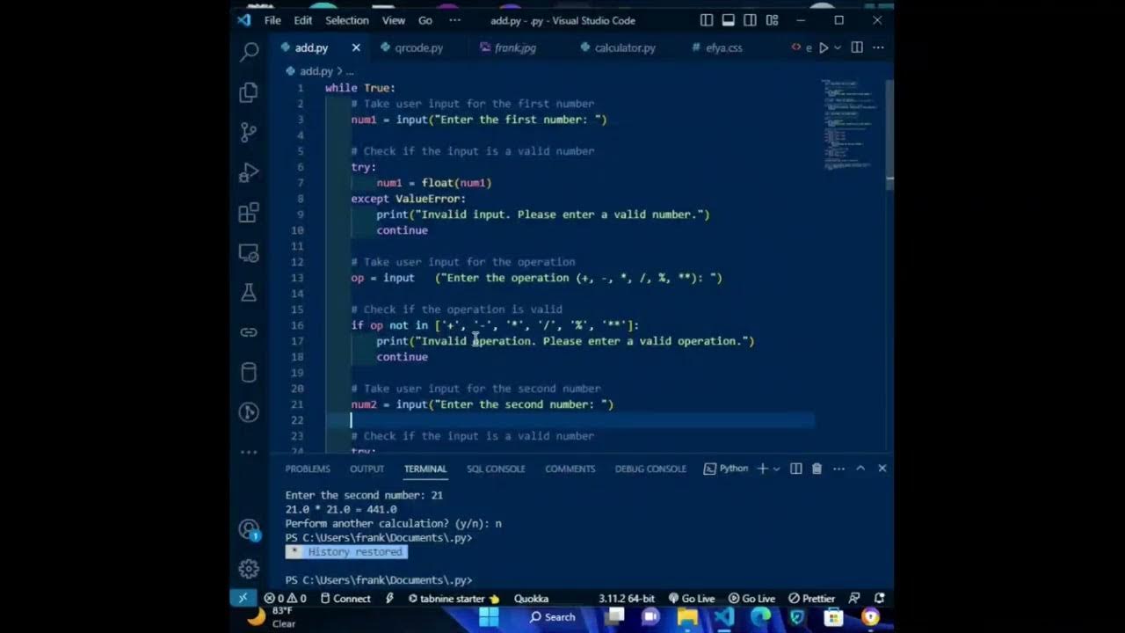The image size is (1125, 633).
Task: Click the code minimap overview
Action: click(850, 123)
